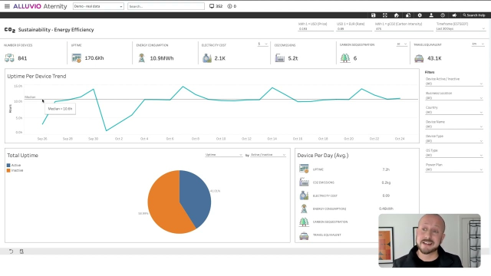Click the save icon in dark toolbar
The width and height of the screenshot is (491, 276).
(374, 15)
